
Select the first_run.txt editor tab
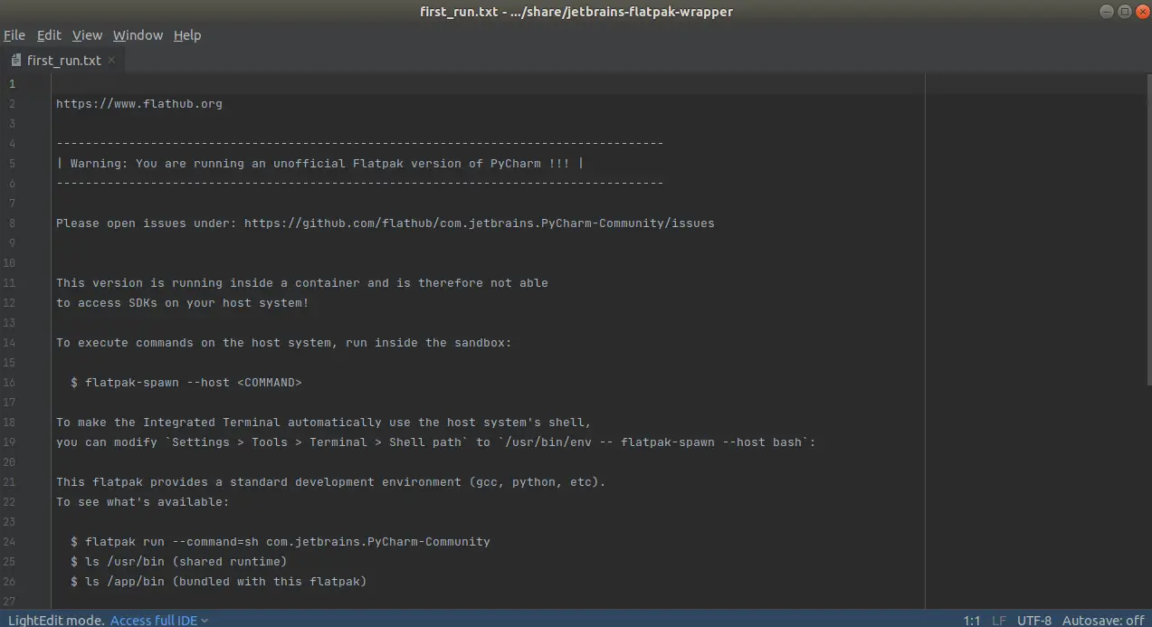point(63,61)
